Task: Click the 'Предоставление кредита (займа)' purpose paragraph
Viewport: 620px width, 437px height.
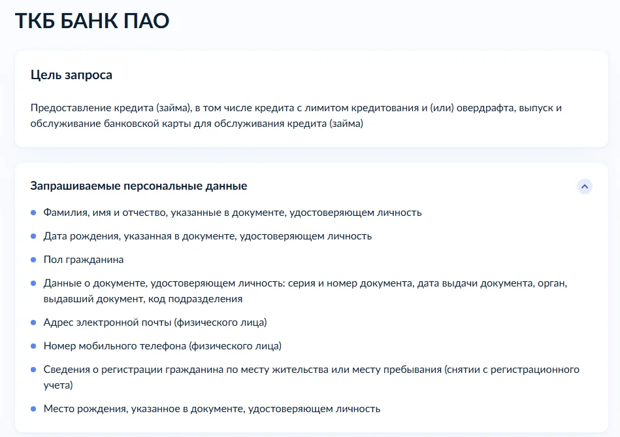Action: [296, 116]
